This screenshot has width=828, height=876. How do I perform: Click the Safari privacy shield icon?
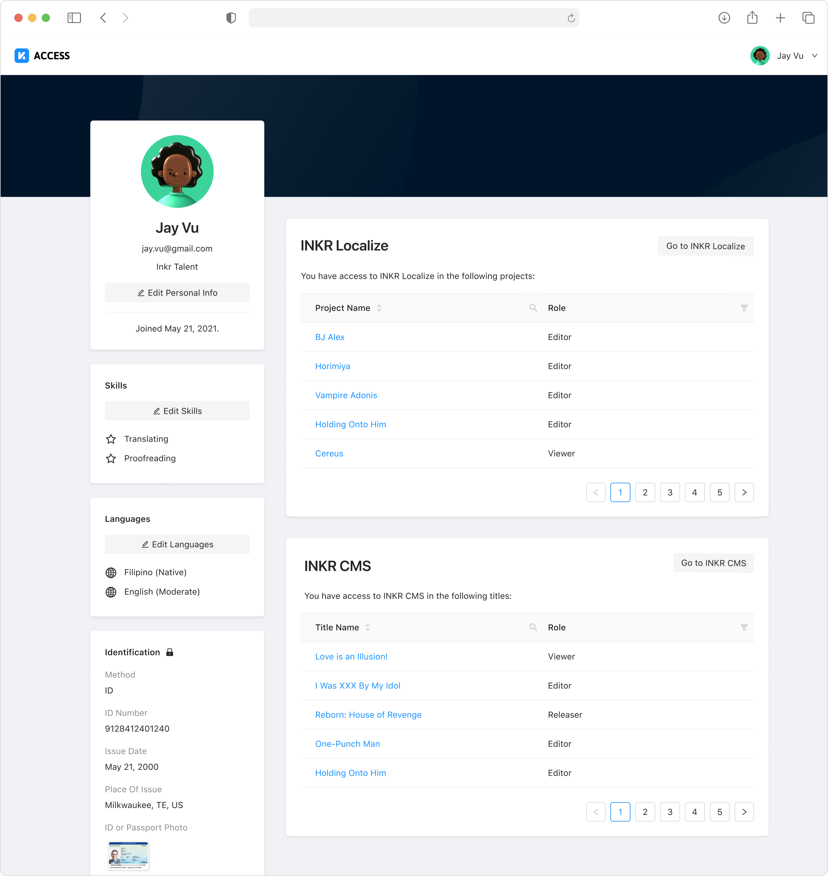pyautogui.click(x=231, y=18)
